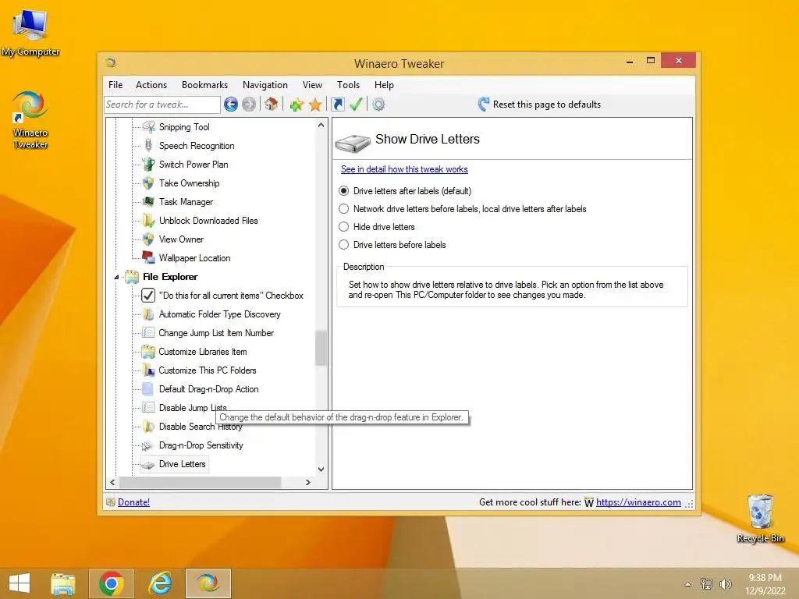Image resolution: width=799 pixels, height=599 pixels.
Task: Open File Explorer from the taskbar
Action: 63,583
